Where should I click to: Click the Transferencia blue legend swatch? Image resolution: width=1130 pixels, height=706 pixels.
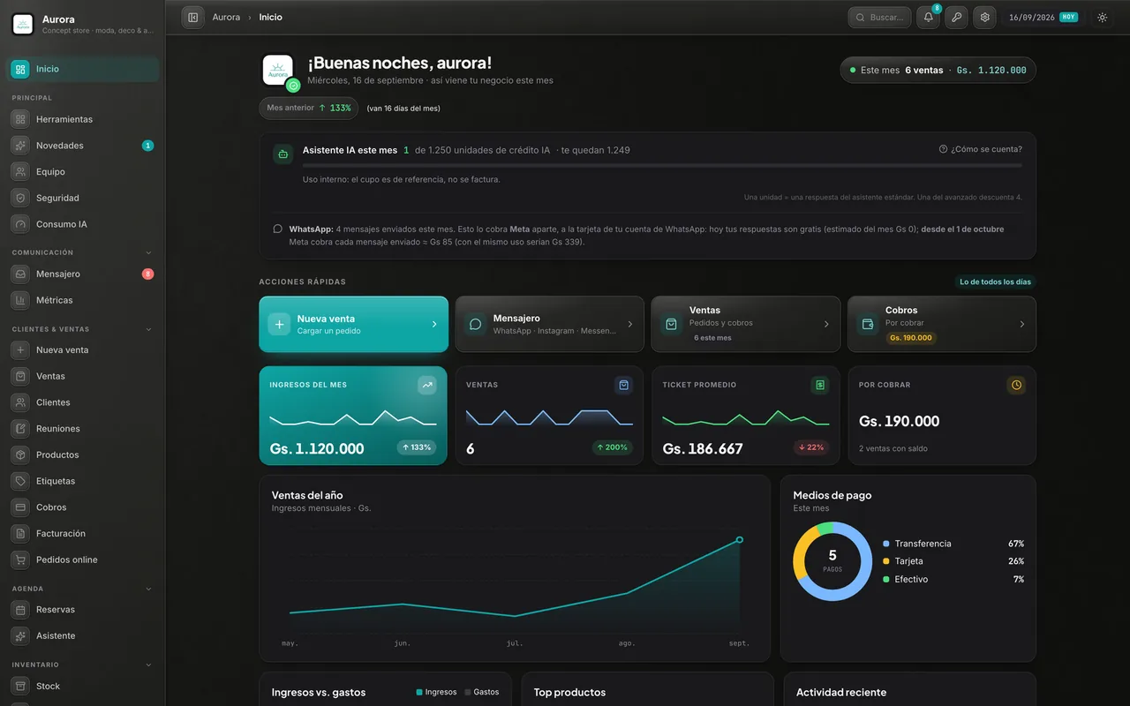tap(886, 544)
